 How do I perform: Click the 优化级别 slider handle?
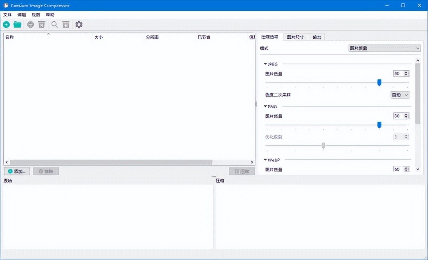point(323,146)
